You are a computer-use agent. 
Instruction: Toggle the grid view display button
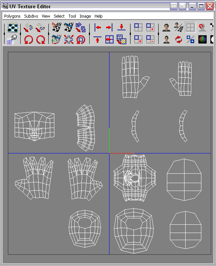click(x=190, y=27)
